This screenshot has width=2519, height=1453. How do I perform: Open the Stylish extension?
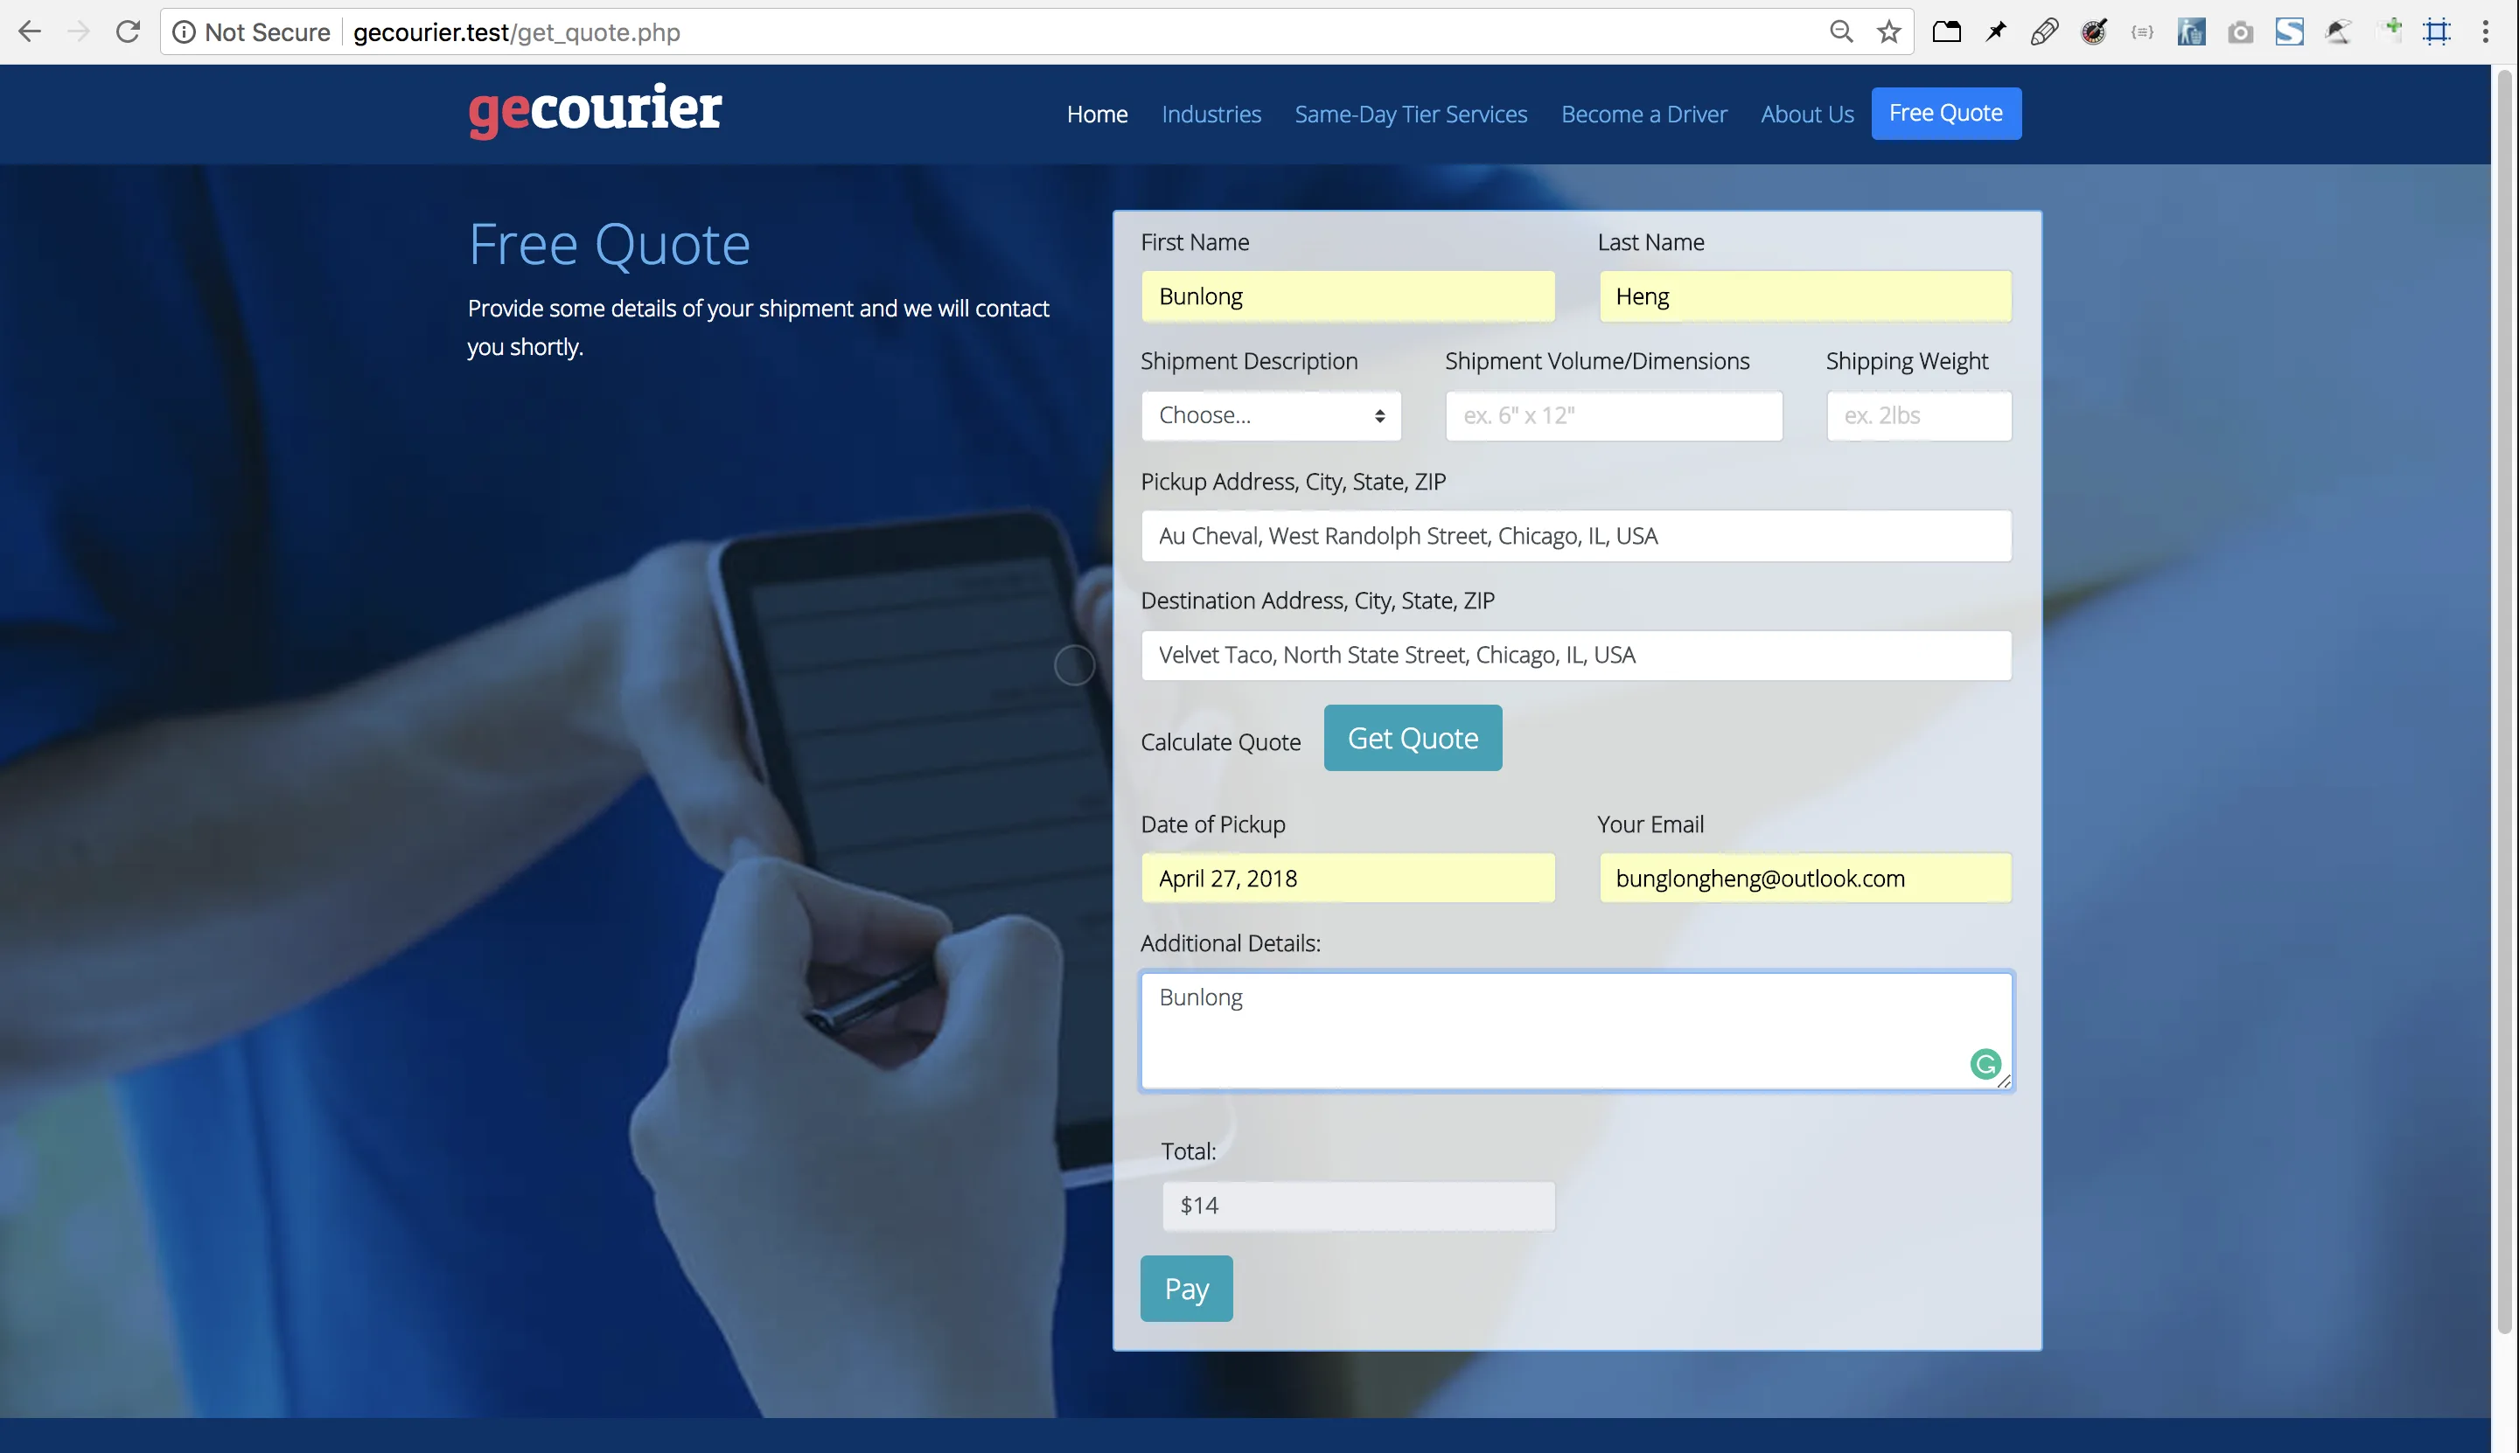[2291, 31]
